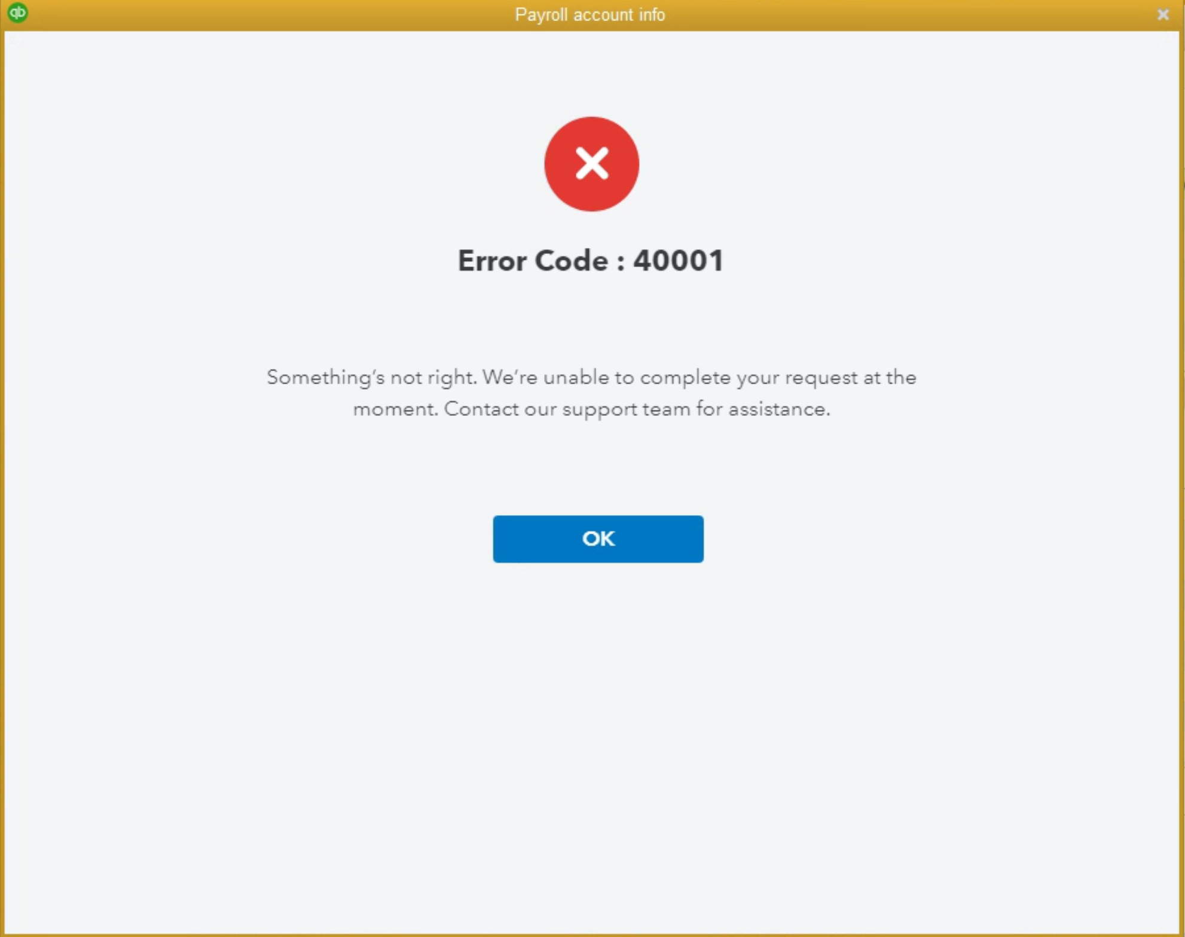The width and height of the screenshot is (1185, 937).
Task: Click the red error circle icon
Action: pyautogui.click(x=591, y=164)
